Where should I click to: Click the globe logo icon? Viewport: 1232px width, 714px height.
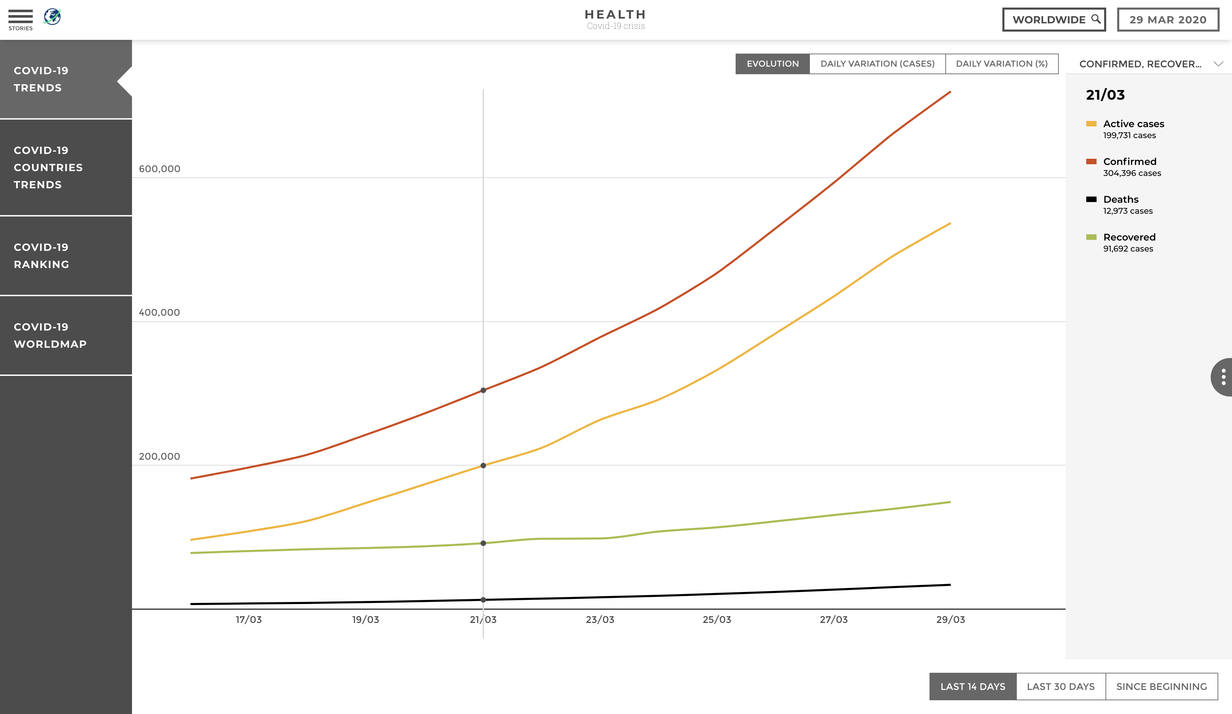pyautogui.click(x=52, y=16)
